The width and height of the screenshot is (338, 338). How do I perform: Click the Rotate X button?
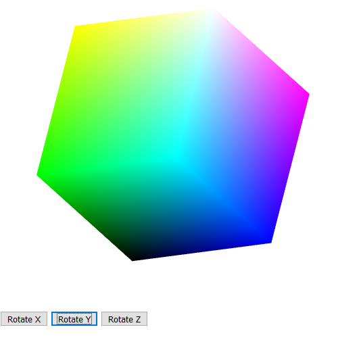[x=24, y=318]
